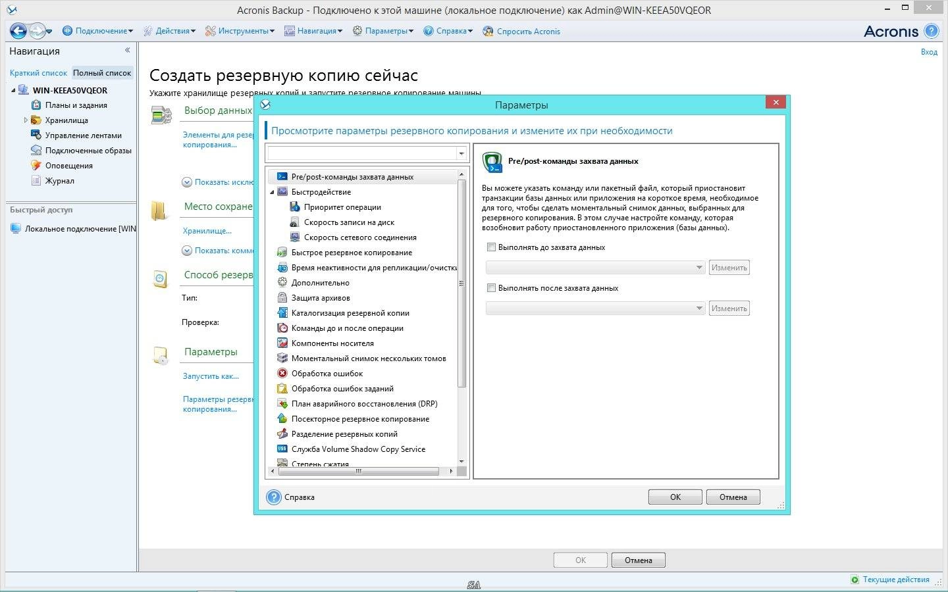
Task: Click the vertical scrollbar of the parameters list
Action: [x=461, y=284]
